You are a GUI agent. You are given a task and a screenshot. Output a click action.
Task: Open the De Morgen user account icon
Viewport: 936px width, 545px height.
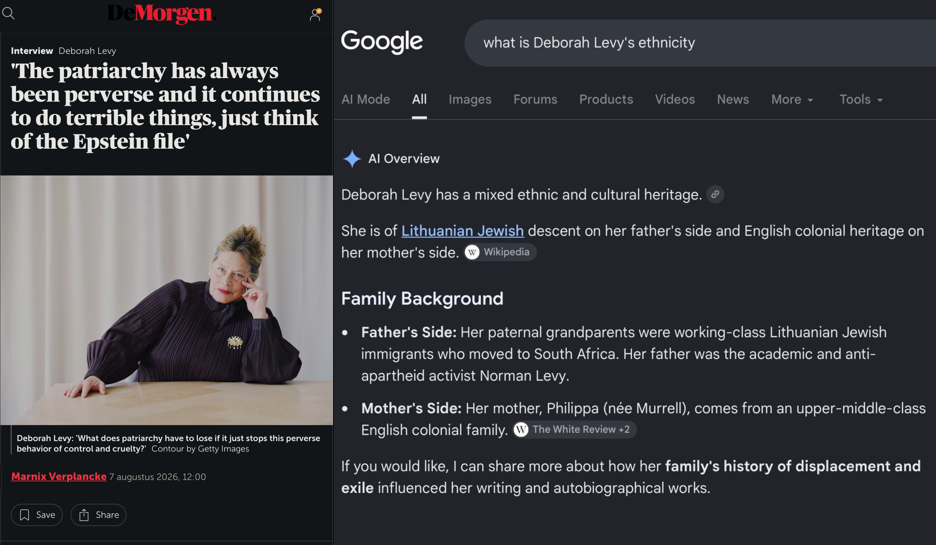[315, 15]
